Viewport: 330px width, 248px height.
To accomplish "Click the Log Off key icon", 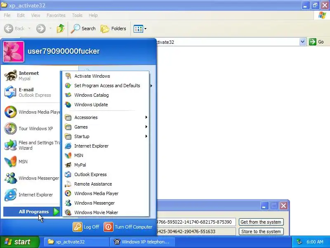I will coord(78,227).
